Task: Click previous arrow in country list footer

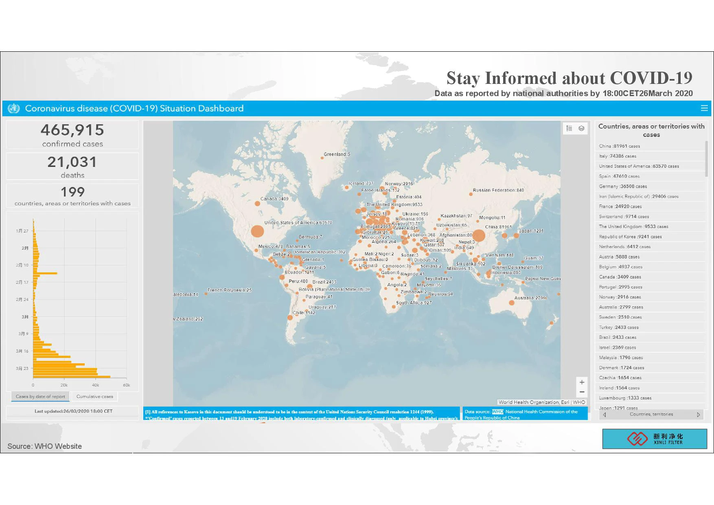Action: [x=604, y=415]
